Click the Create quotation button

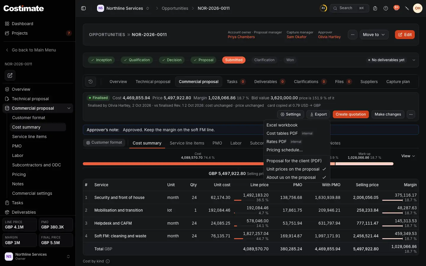(351, 114)
